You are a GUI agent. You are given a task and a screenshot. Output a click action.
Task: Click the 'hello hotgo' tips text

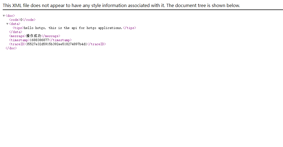pyautogui.click(x=73, y=28)
